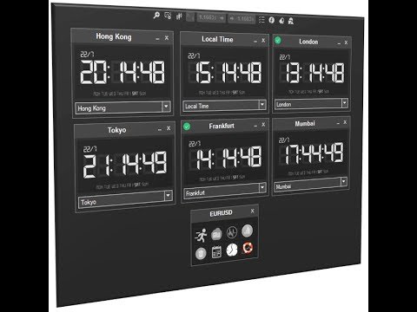Click the sell price button in top toolbar
The height and width of the screenshot is (312, 417).
212,17
